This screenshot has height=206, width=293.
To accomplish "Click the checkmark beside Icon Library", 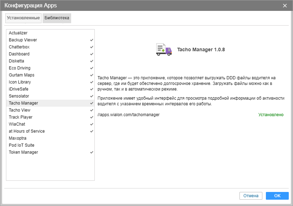I will pos(92,82).
